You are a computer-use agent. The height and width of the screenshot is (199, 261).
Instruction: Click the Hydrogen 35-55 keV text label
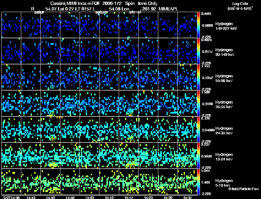pos(225,105)
